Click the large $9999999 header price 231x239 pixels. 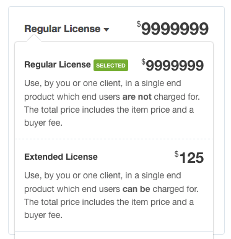coord(173,28)
